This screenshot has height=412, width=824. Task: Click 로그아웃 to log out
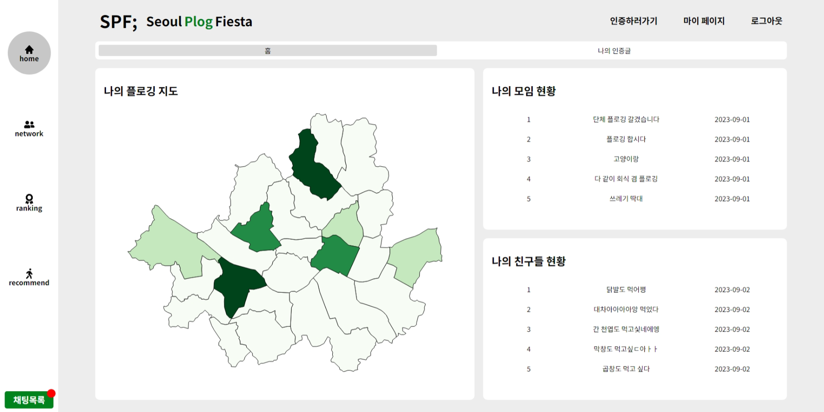point(766,21)
